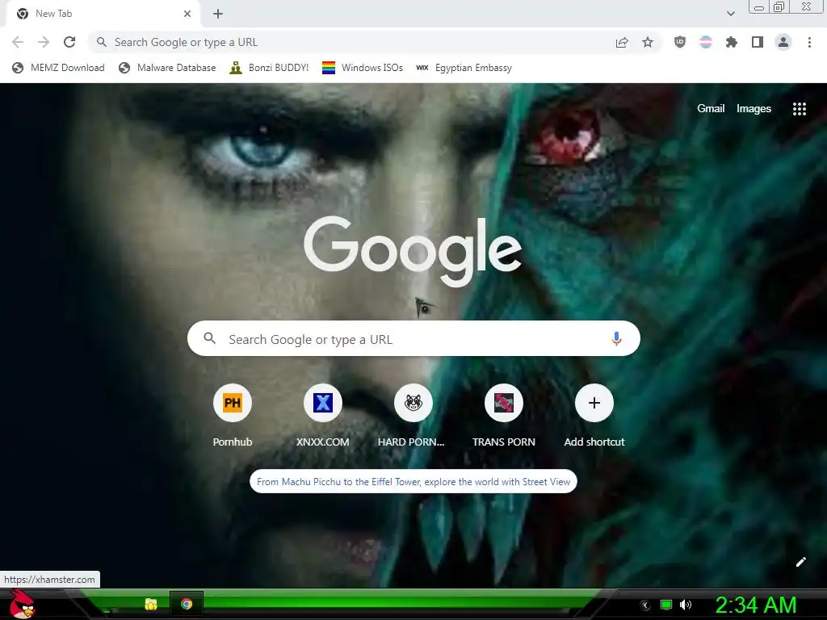The image size is (827, 620).
Task: Click the magnifier icon in page search box
Action: (x=209, y=338)
